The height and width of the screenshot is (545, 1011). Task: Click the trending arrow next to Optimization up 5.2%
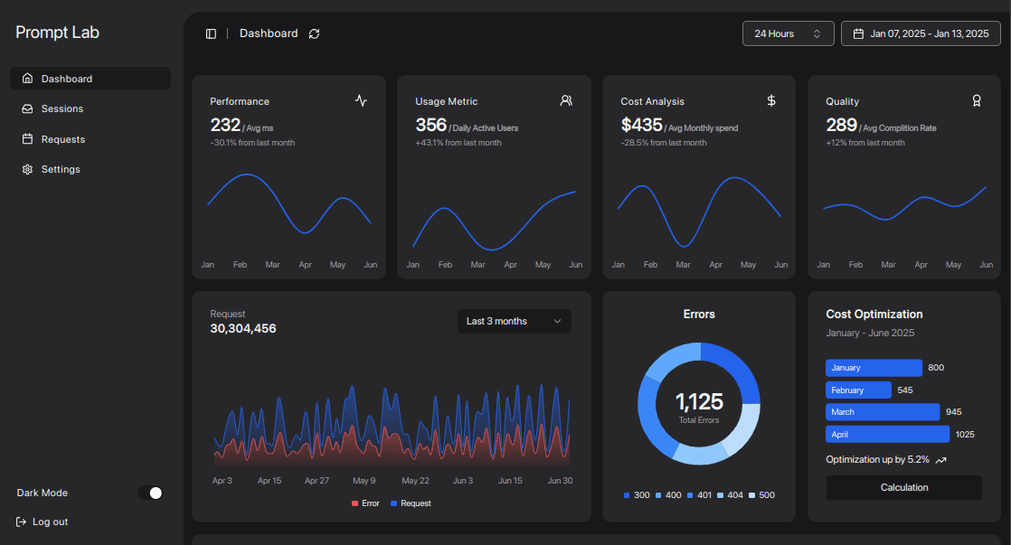(x=940, y=459)
